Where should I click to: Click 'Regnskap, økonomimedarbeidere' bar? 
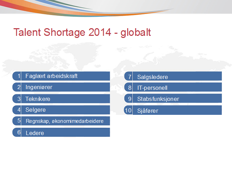coord(65,121)
